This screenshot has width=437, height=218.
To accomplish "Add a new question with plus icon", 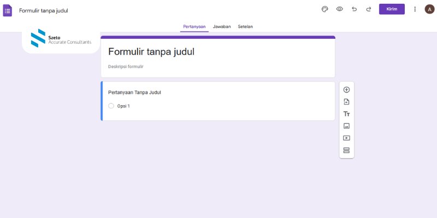I will (346, 90).
